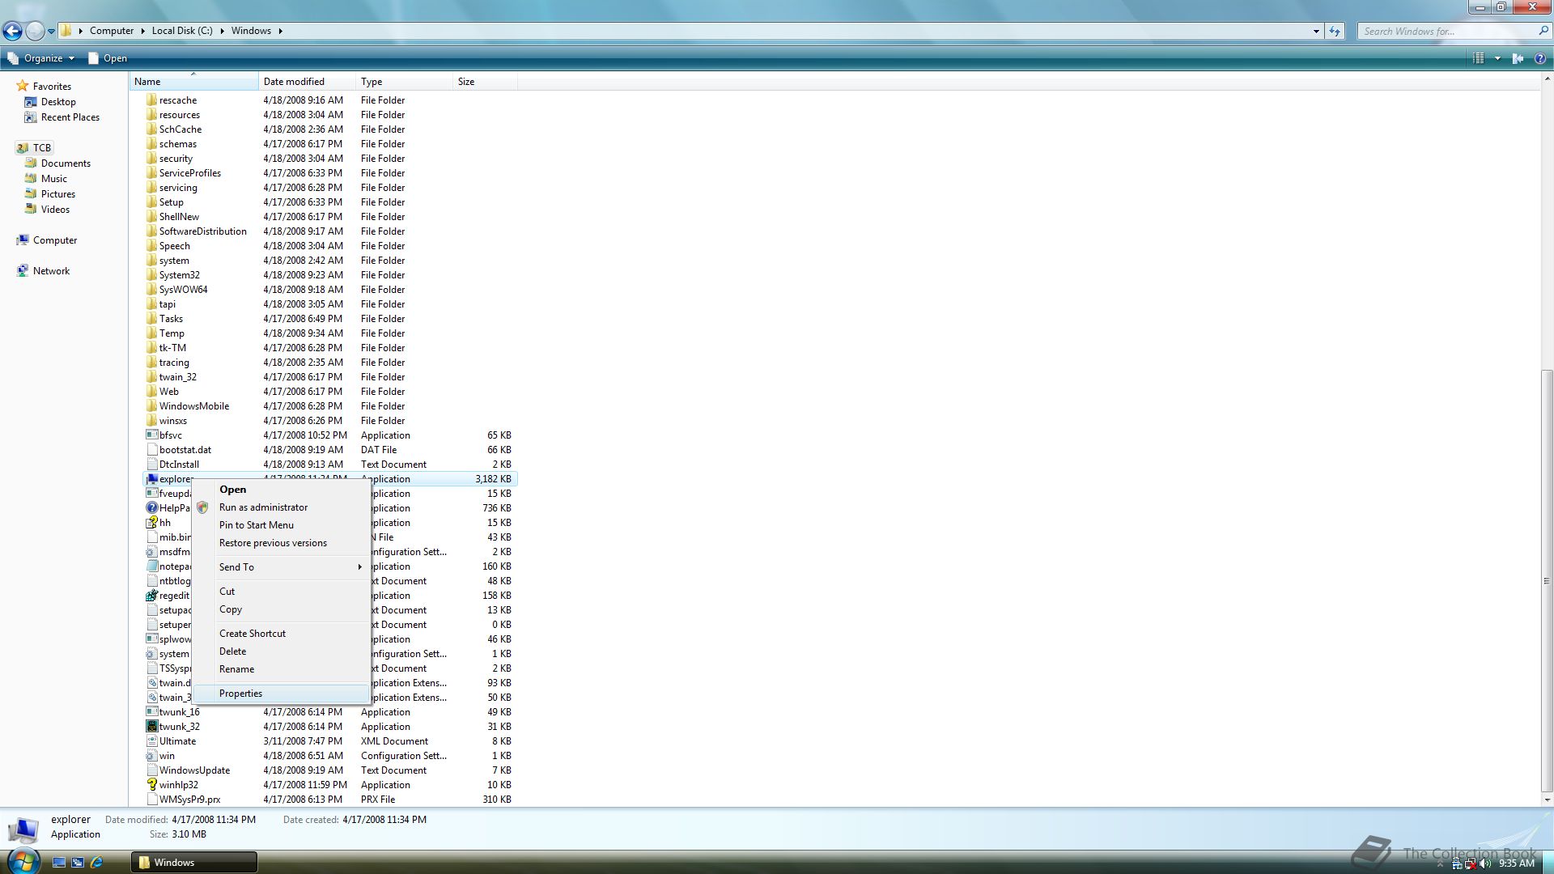Select TCB user folder in sidebar
The height and width of the screenshot is (874, 1554).
coord(33,148)
